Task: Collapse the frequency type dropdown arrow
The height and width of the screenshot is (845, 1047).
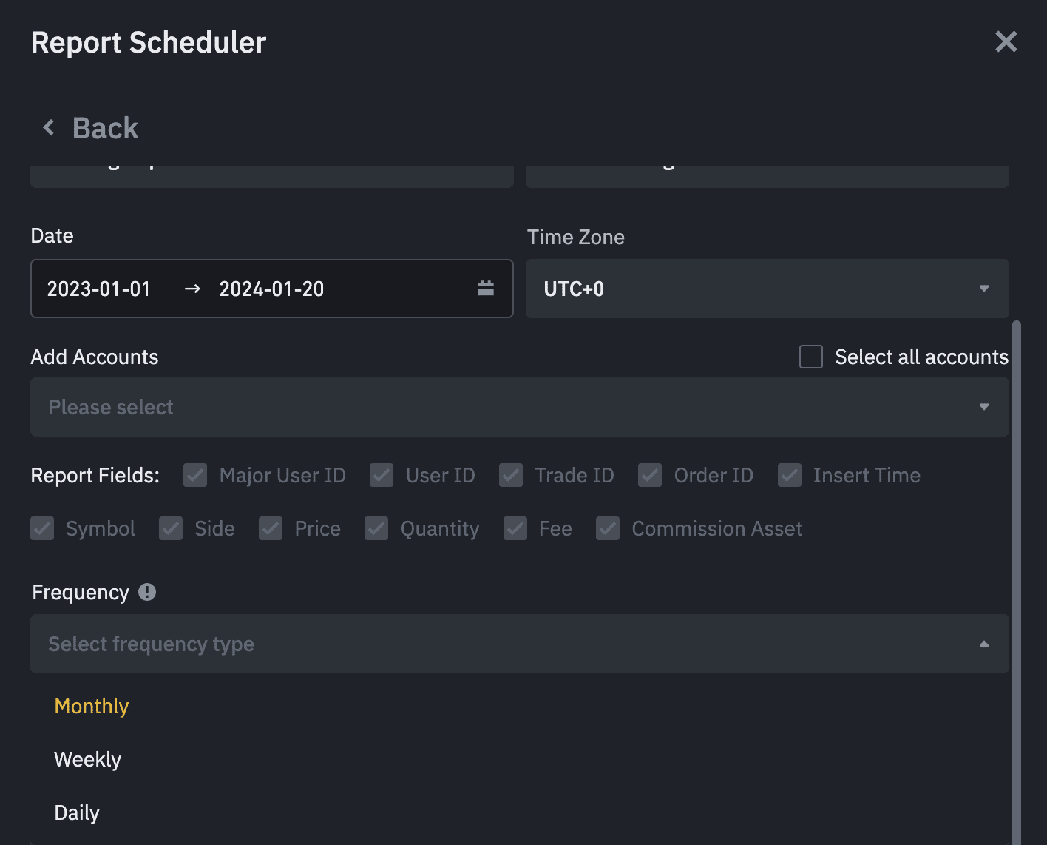Action: tap(983, 644)
